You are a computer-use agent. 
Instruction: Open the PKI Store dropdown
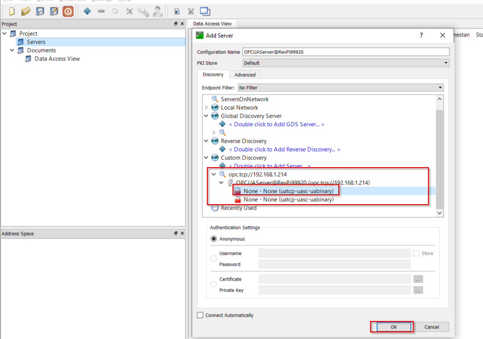pyautogui.click(x=345, y=63)
